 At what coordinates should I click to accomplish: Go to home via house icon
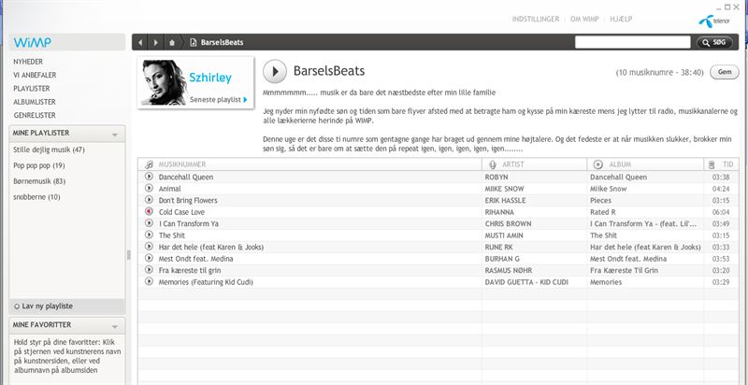click(x=172, y=42)
